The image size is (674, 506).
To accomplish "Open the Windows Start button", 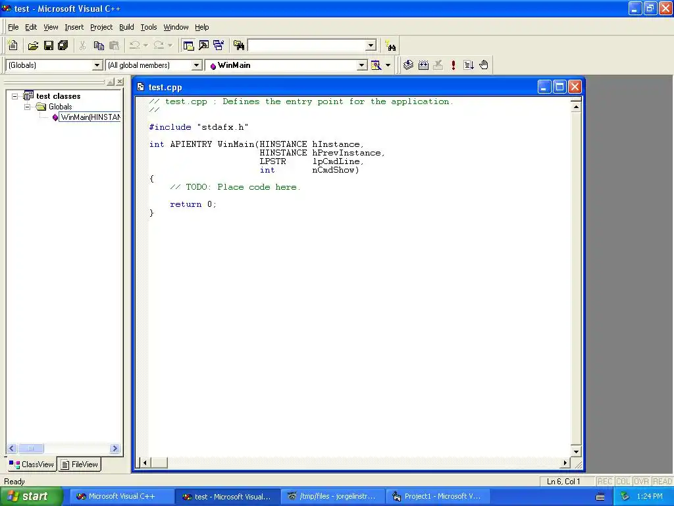I will click(x=31, y=496).
